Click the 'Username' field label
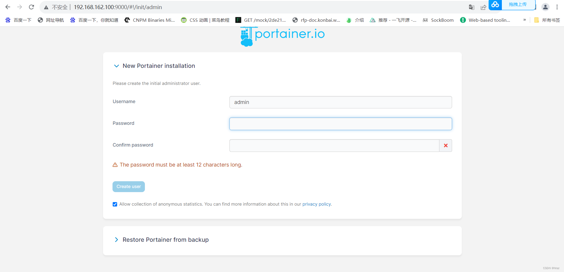 click(x=124, y=102)
